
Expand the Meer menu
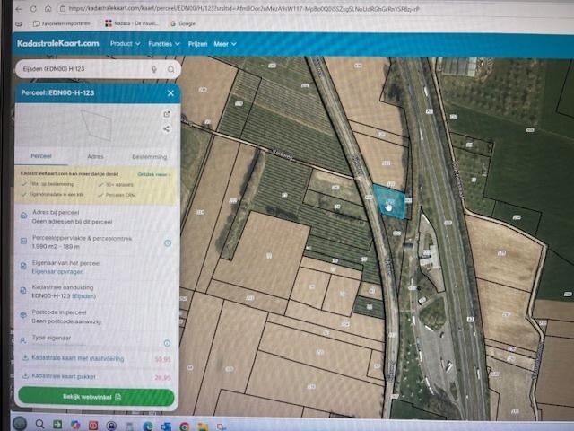[x=225, y=44]
